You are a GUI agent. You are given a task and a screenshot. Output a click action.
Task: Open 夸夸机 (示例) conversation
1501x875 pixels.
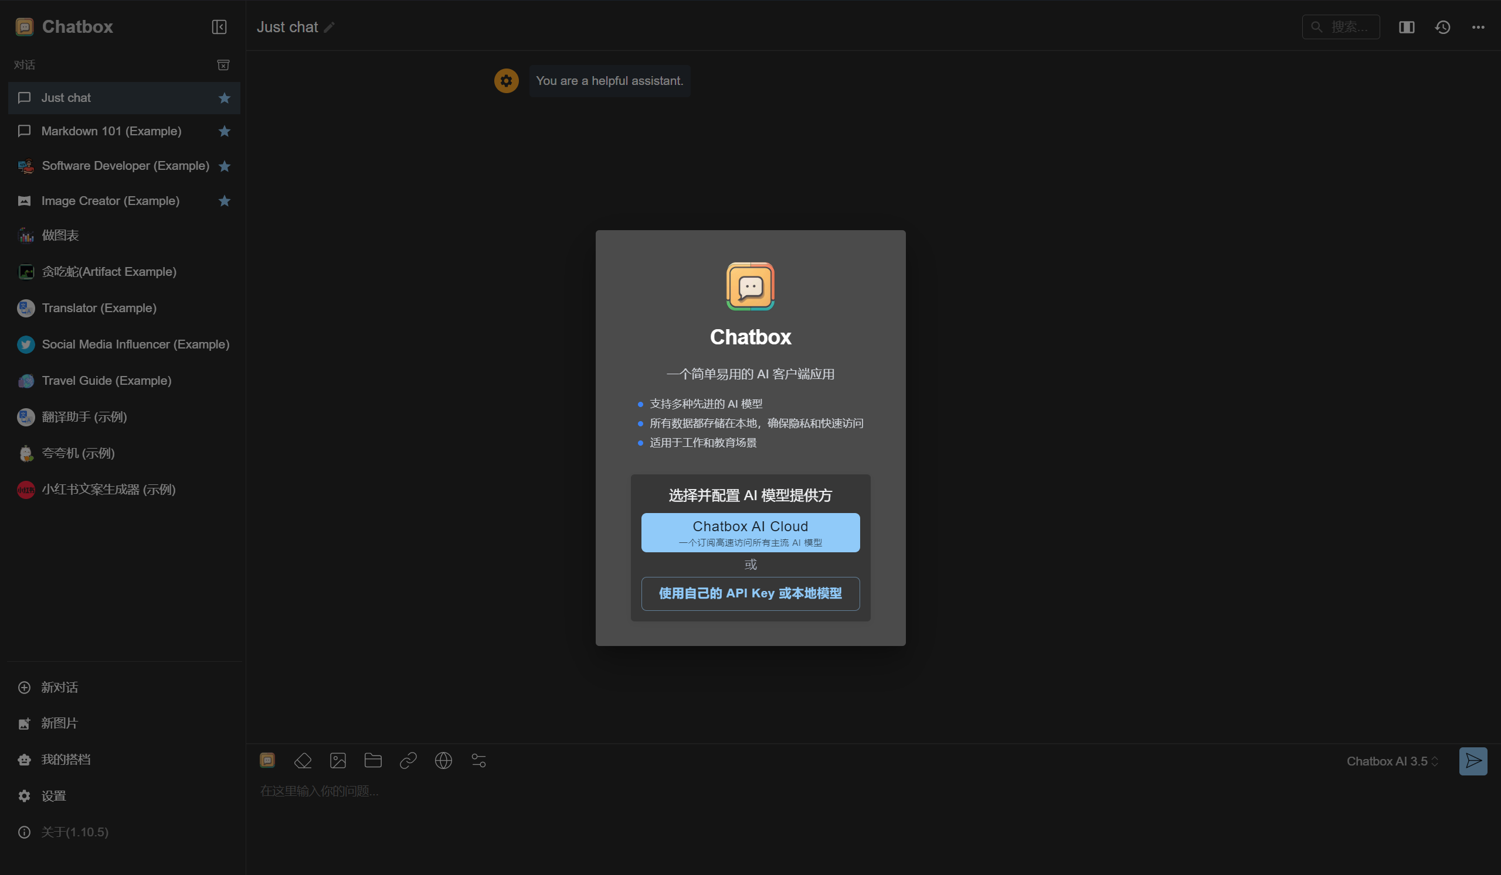pyautogui.click(x=124, y=453)
